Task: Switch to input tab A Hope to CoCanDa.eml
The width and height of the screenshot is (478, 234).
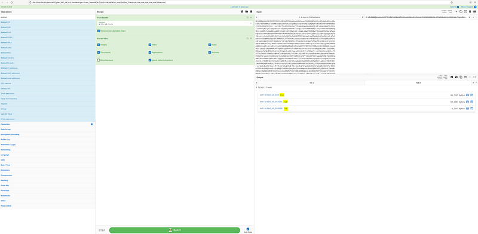Action: (x=310, y=17)
